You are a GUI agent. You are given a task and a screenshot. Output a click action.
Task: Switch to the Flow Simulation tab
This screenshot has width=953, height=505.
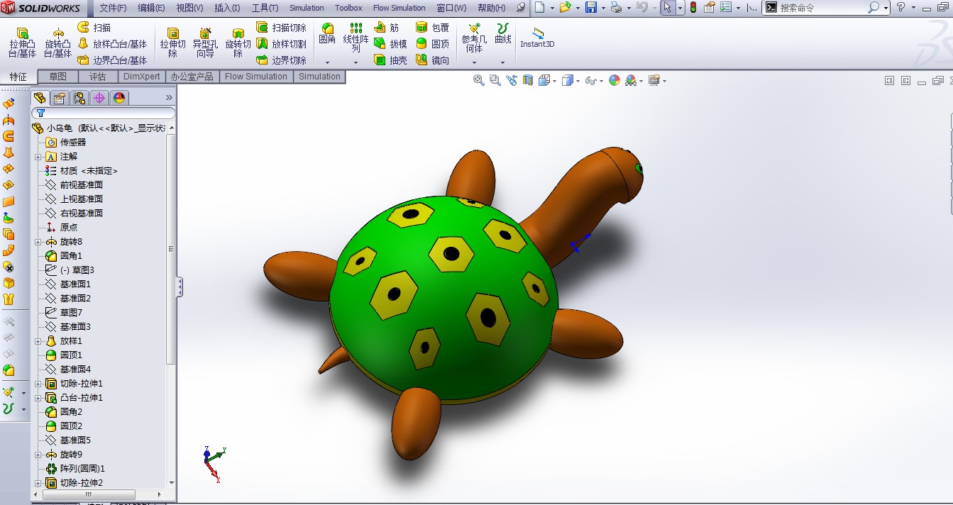pyautogui.click(x=256, y=76)
